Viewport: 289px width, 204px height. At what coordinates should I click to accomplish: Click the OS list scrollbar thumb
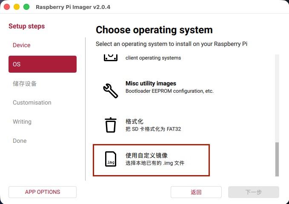[277, 159]
